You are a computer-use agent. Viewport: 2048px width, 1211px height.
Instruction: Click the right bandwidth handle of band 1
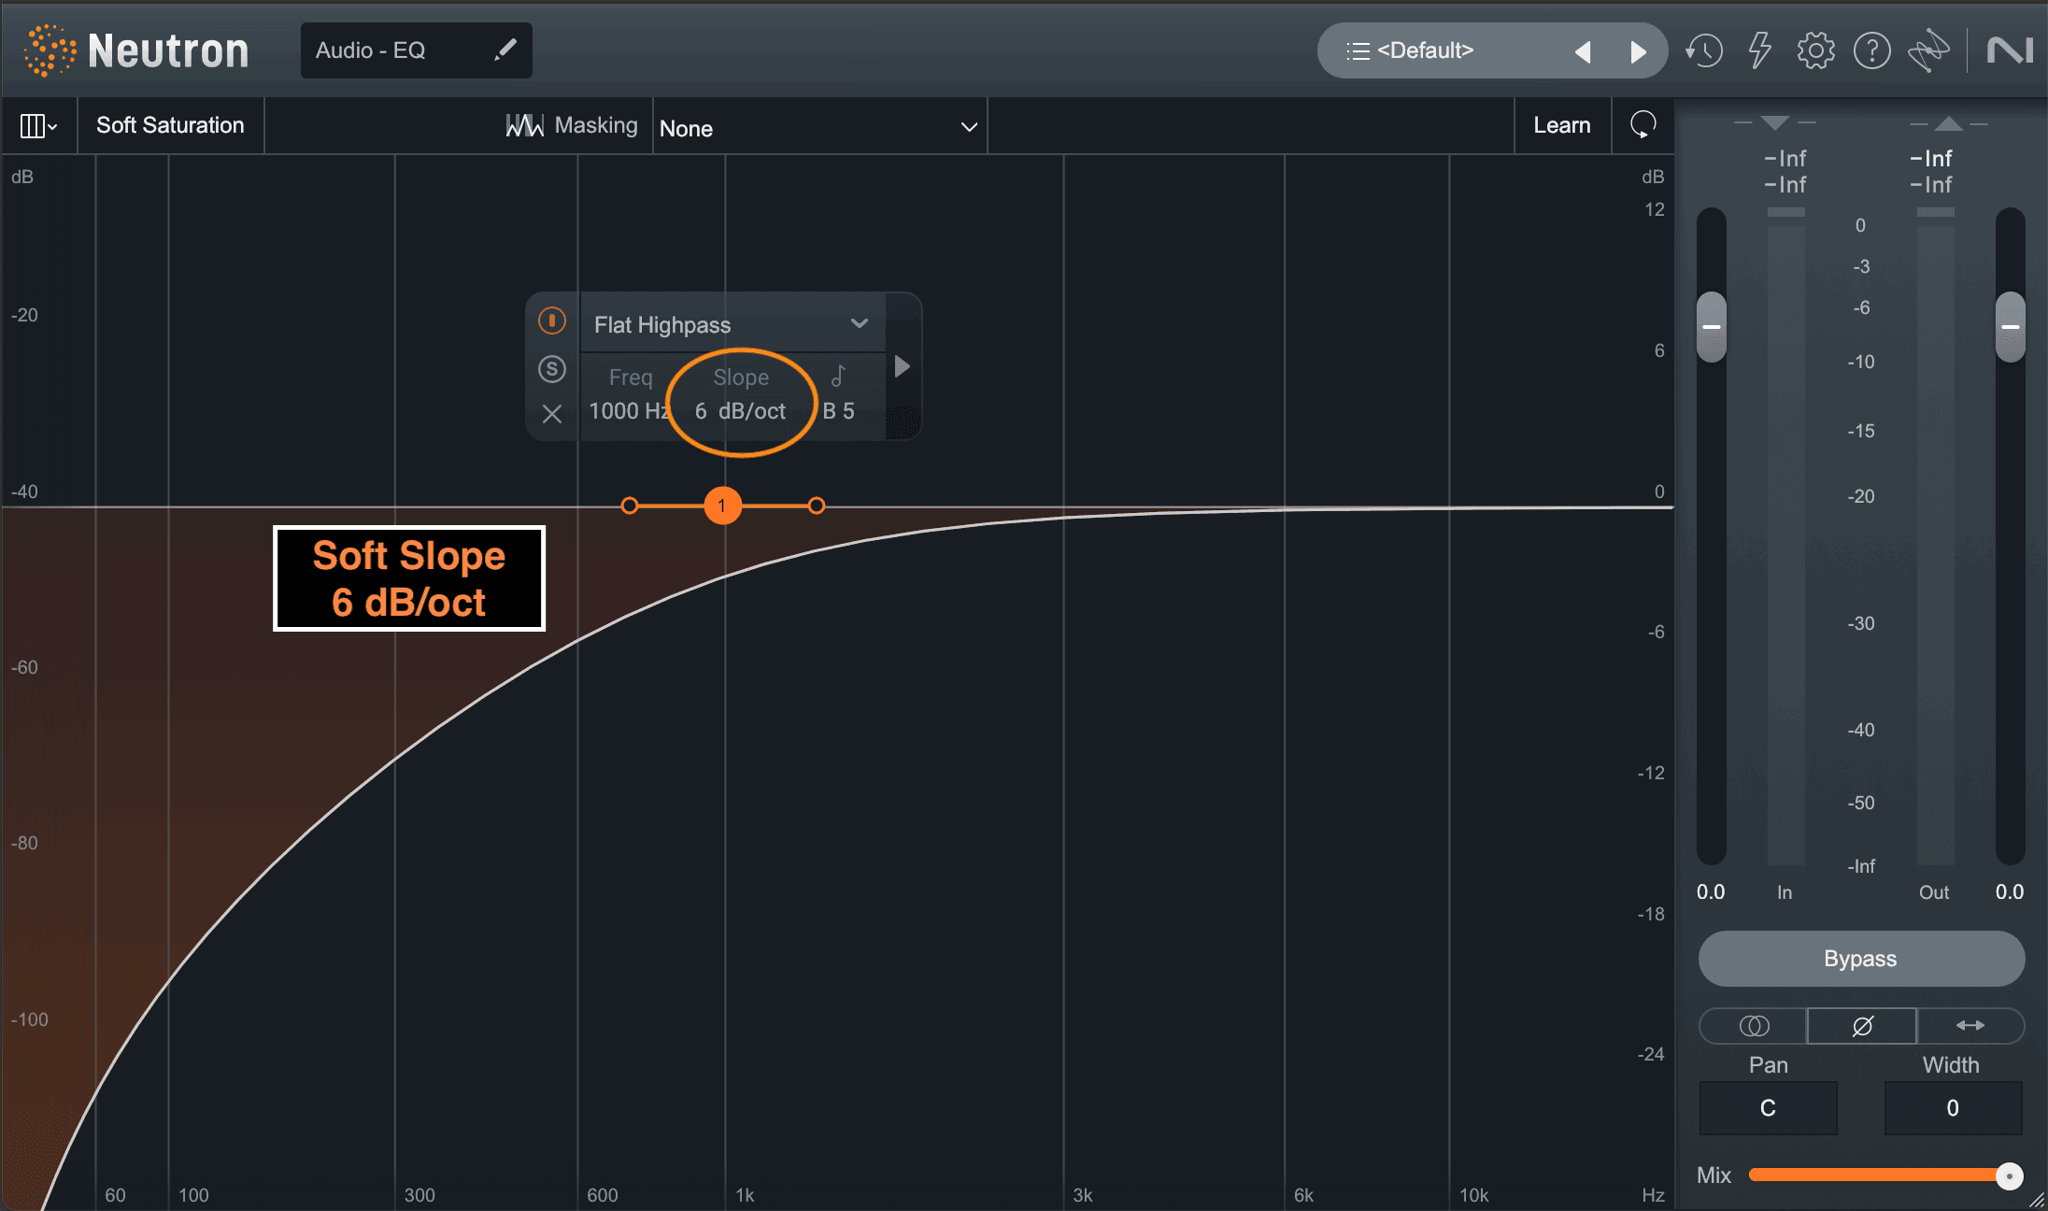pyautogui.click(x=817, y=506)
